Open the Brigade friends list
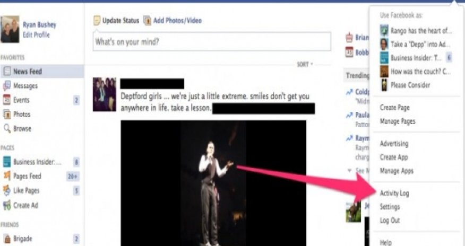Screen dimensions: 465x246 (x=22, y=239)
